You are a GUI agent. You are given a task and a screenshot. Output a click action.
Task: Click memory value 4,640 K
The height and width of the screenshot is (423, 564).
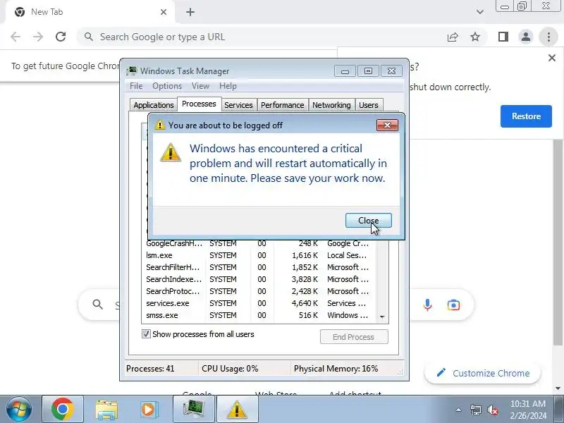pyautogui.click(x=305, y=303)
